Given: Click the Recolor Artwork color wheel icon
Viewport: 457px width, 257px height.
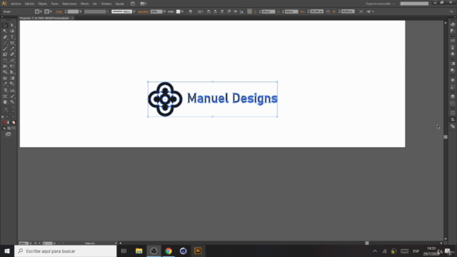Looking at the screenshot, I should pyautogui.click(x=191, y=11).
